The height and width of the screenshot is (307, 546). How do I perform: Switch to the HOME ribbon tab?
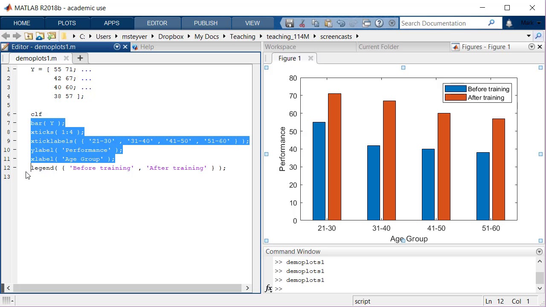[x=22, y=23]
